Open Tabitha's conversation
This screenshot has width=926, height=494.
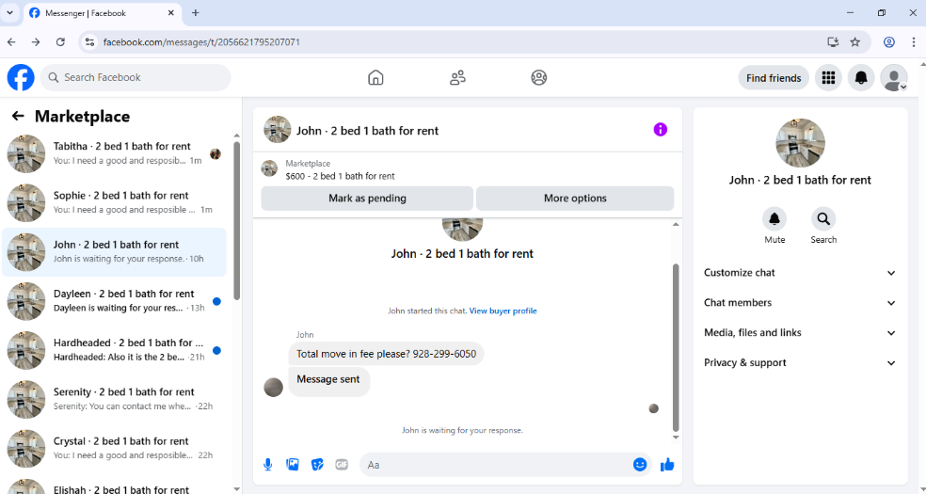[x=115, y=153]
